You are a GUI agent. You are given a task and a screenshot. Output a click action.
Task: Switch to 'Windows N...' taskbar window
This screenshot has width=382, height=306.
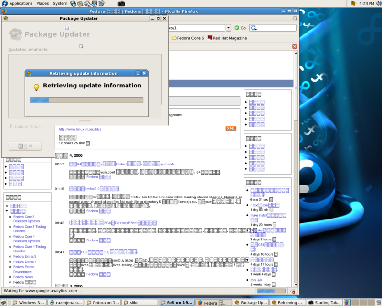[x=29, y=302]
